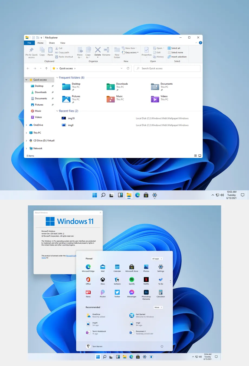Collapse the Quick access section
This screenshot has height=366, width=249.
(x=26, y=79)
